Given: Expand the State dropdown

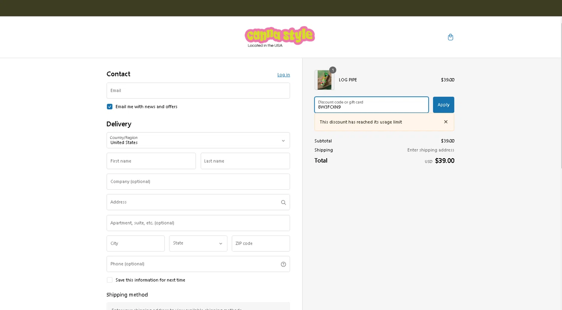Looking at the screenshot, I should [x=198, y=243].
